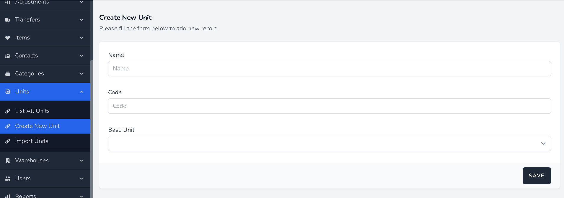Expand the Warehouses menu chevron
The height and width of the screenshot is (198, 564).
[81, 161]
